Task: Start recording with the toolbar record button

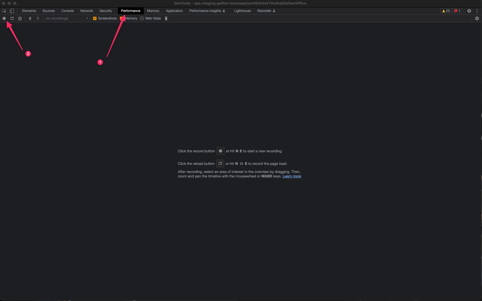Action: tap(4, 18)
